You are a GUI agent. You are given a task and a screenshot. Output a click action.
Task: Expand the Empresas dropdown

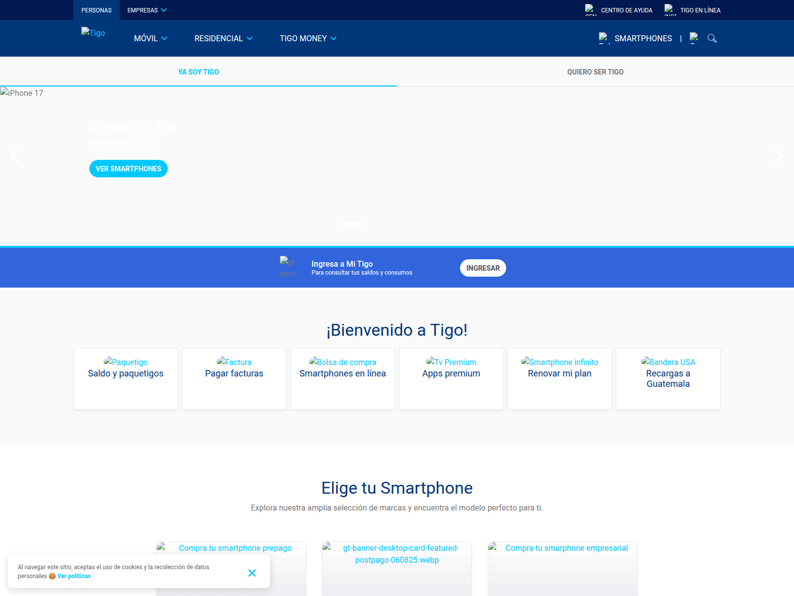(x=147, y=10)
